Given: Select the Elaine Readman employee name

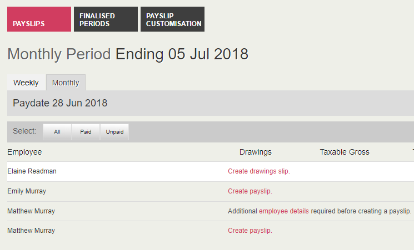Looking at the screenshot, I should pyautogui.click(x=32, y=171).
